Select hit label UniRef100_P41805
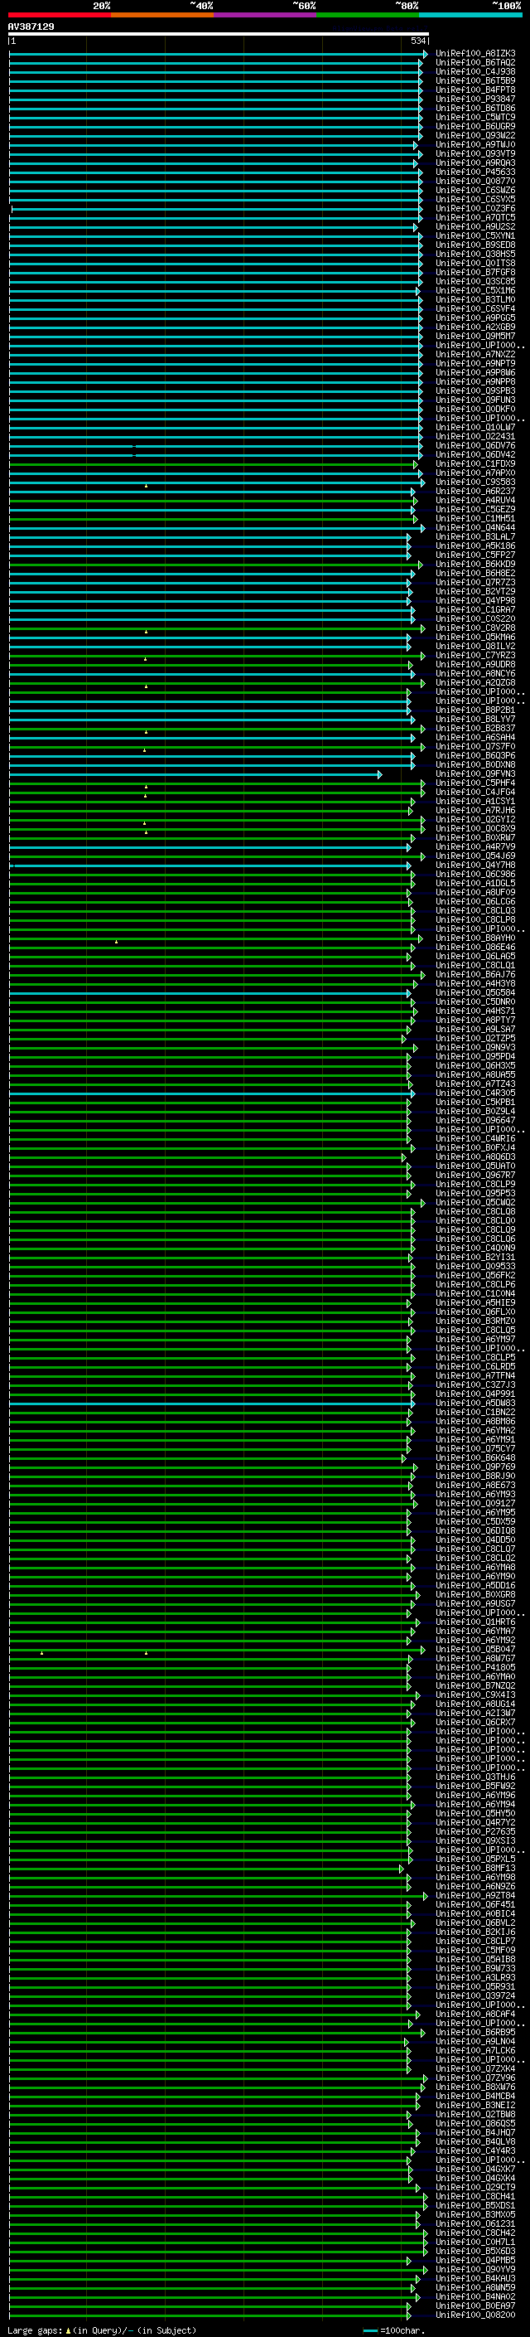The height and width of the screenshot is (2337, 530). point(475,1667)
